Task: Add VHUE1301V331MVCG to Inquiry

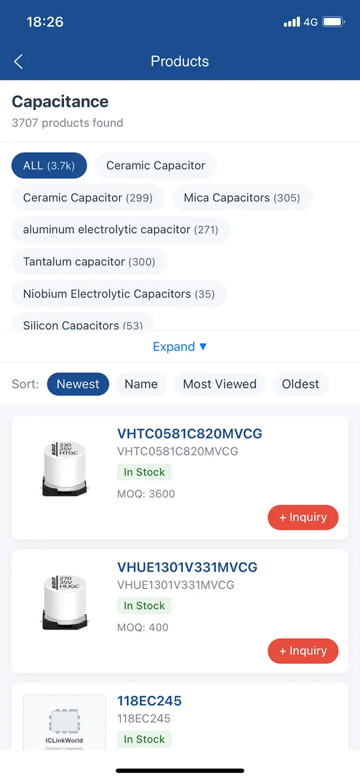Action: (x=303, y=651)
